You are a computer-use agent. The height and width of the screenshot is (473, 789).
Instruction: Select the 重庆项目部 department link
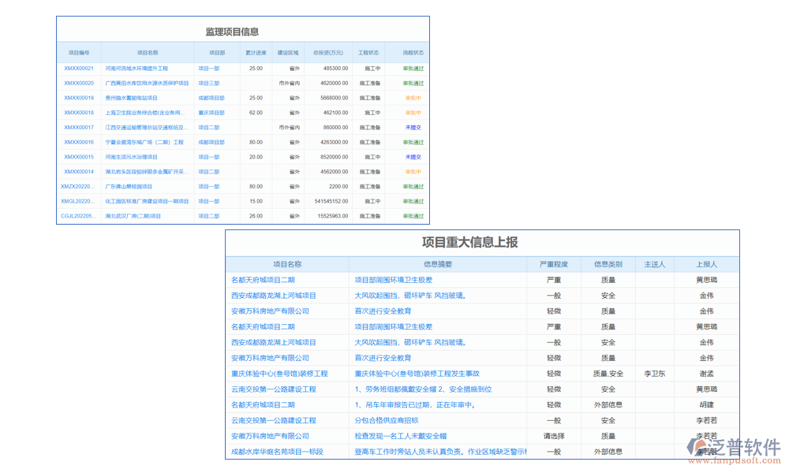click(x=211, y=113)
